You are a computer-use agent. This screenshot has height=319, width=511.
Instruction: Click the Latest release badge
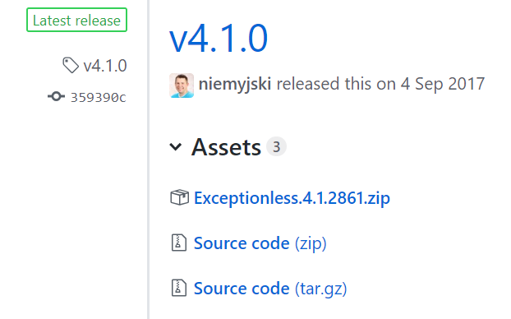click(x=76, y=20)
